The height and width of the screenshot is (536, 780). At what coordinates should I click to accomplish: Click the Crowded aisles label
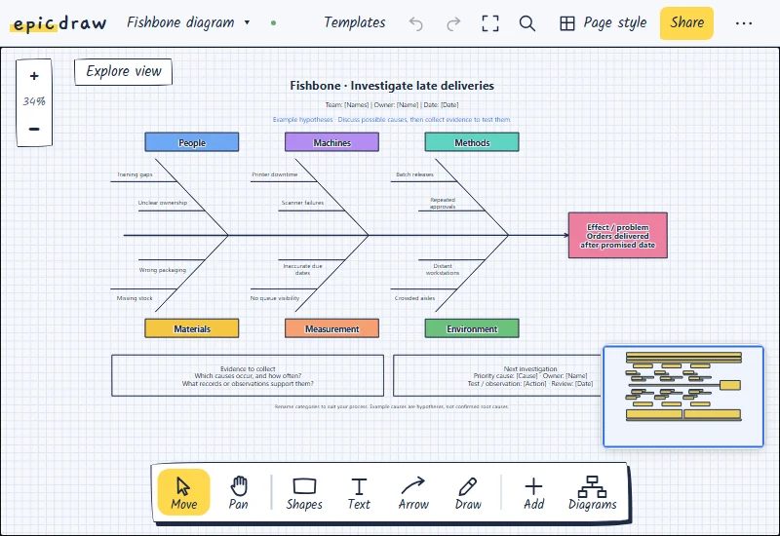tap(415, 298)
